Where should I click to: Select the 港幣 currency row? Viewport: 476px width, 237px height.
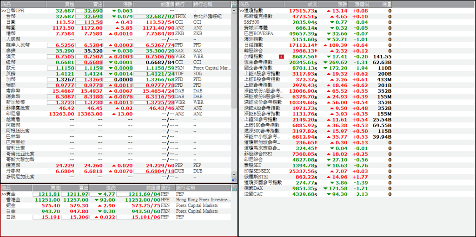(116, 34)
